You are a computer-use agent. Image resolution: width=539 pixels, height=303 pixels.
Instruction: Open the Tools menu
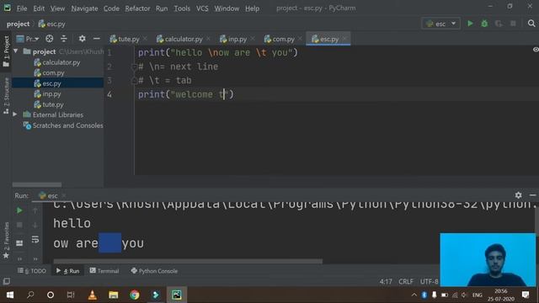coord(182,8)
